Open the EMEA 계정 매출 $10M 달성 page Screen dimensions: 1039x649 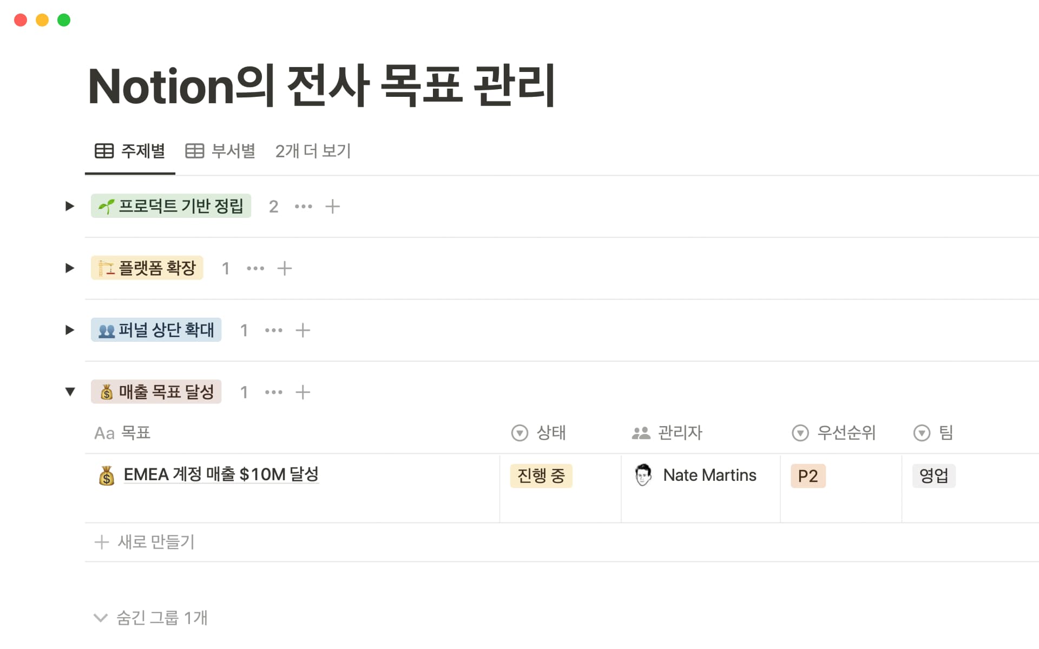(x=221, y=474)
